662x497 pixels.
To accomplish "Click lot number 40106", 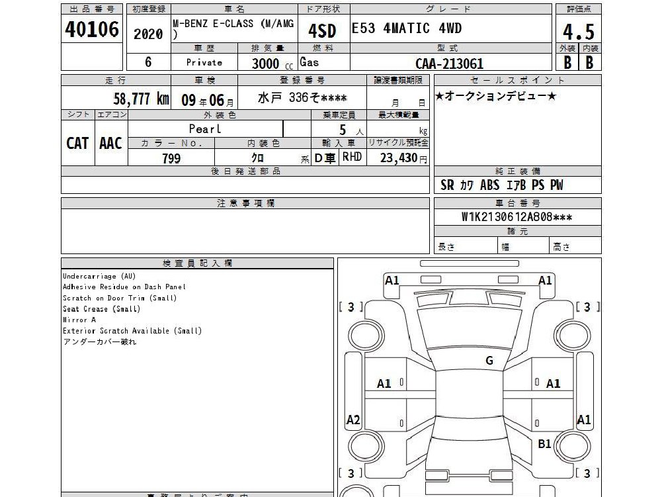I will click(x=92, y=29).
